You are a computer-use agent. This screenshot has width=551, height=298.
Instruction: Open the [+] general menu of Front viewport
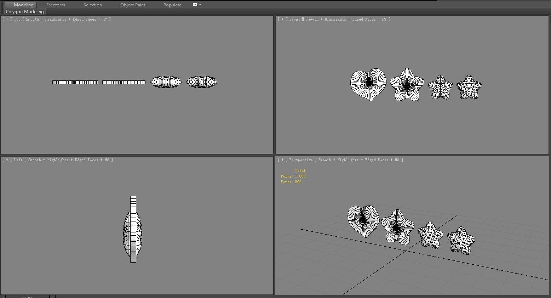coord(282,19)
